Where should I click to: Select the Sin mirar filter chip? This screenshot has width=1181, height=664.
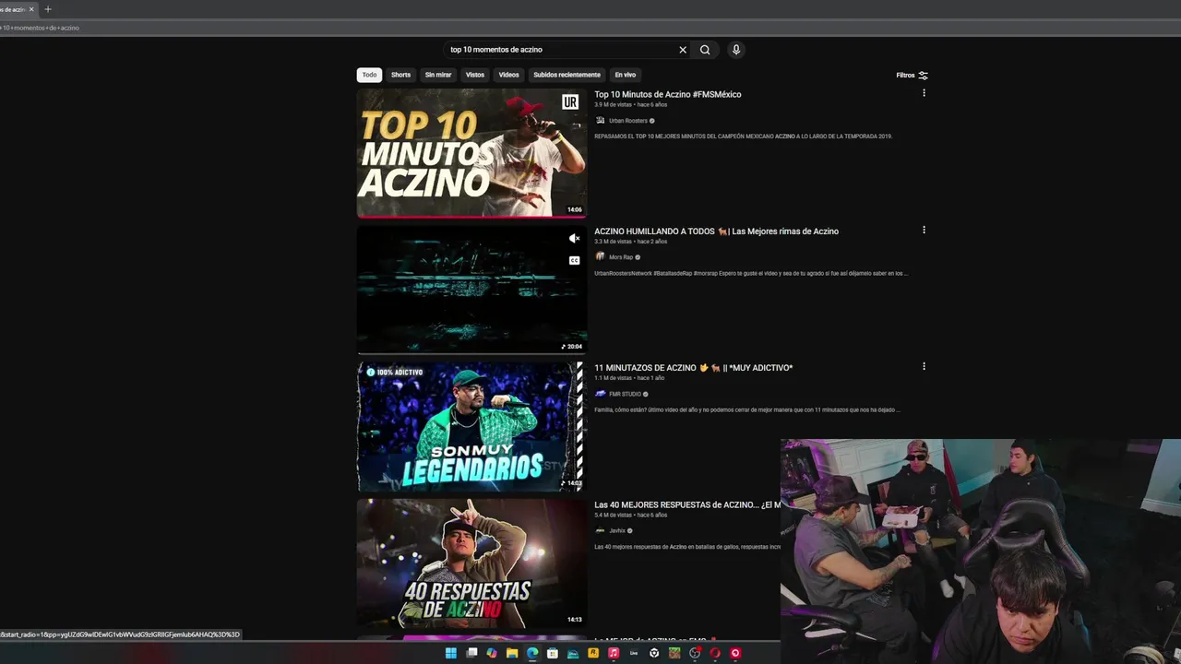point(438,75)
